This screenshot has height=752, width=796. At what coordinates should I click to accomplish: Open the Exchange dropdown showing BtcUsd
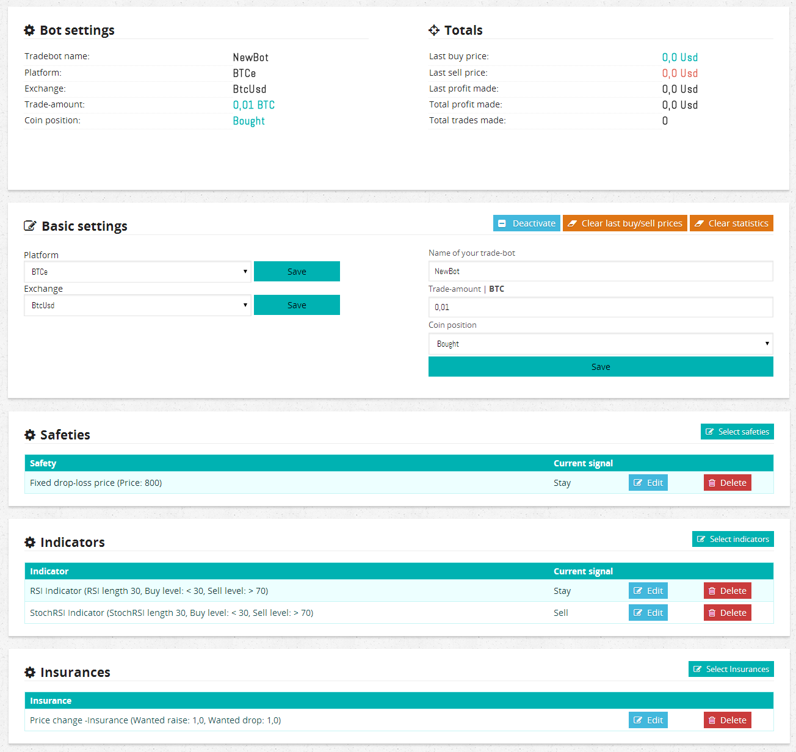(x=137, y=305)
